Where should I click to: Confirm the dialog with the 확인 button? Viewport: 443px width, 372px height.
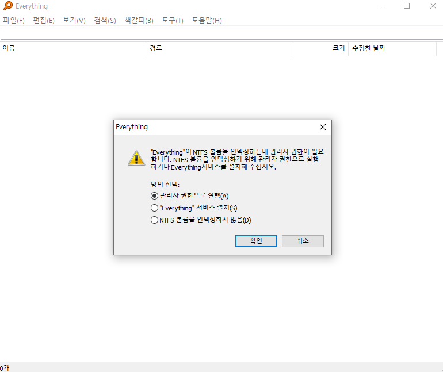tap(256, 241)
